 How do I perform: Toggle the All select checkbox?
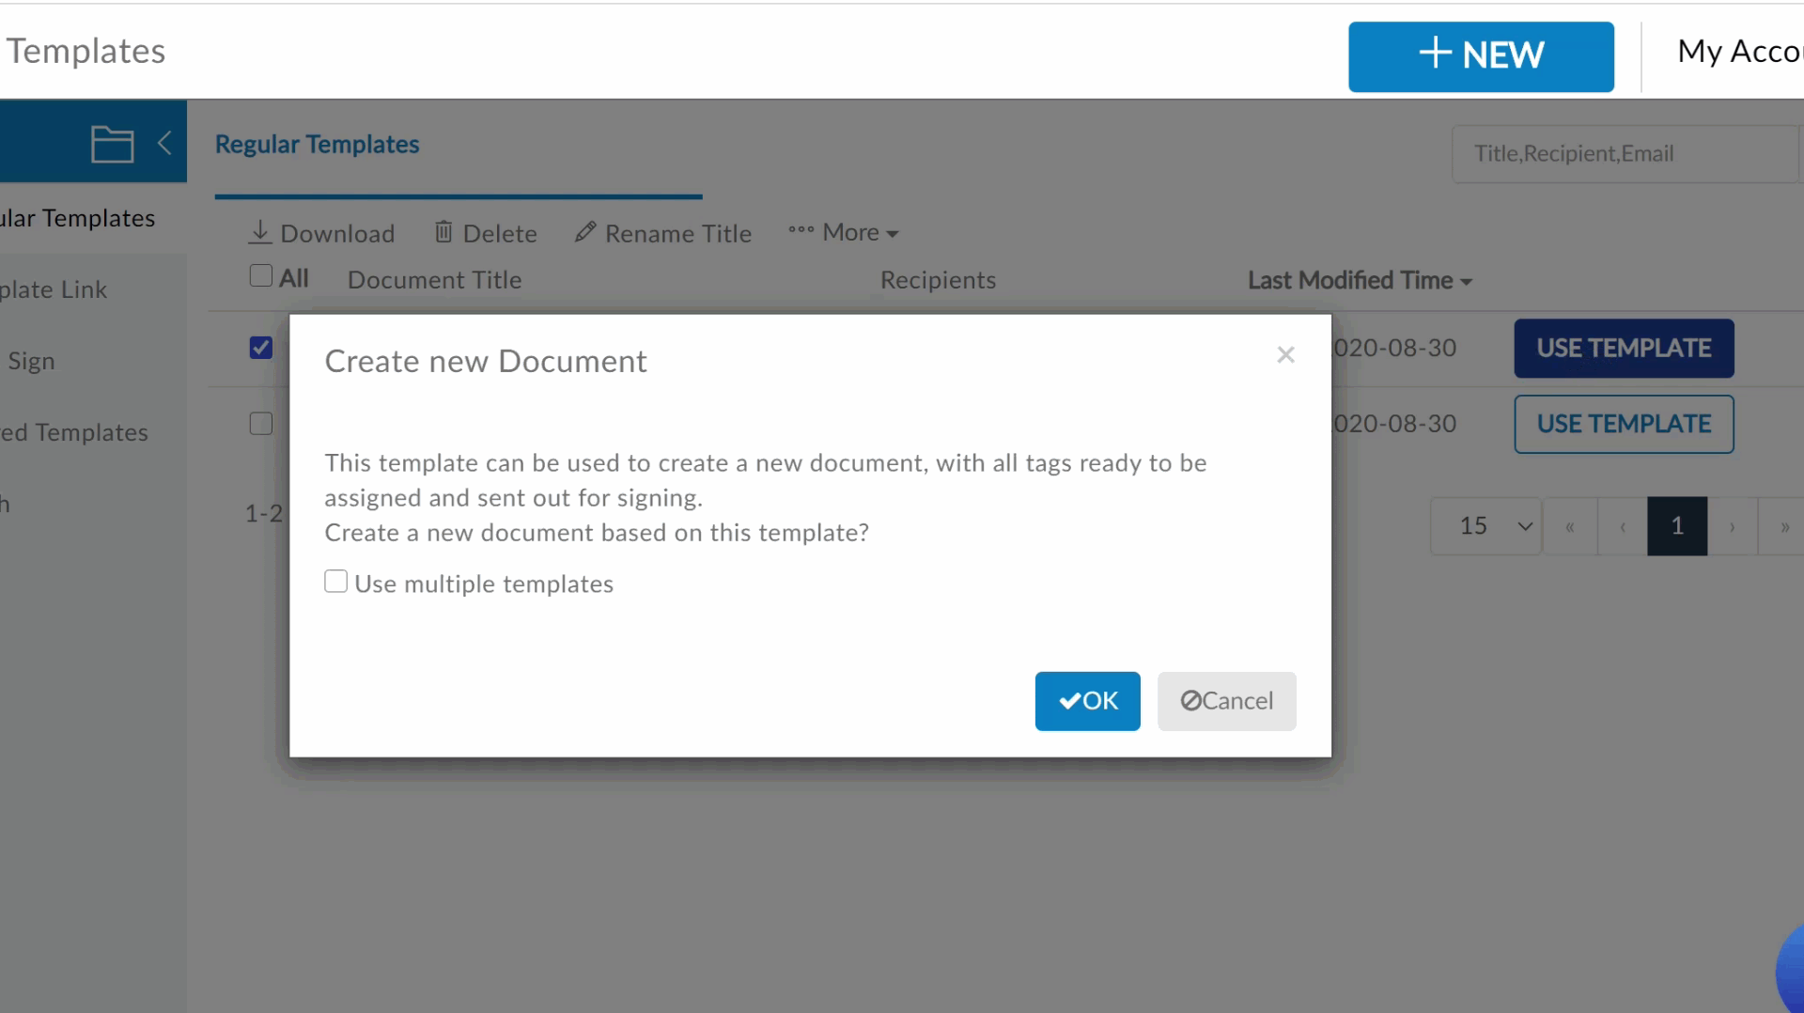point(261,276)
